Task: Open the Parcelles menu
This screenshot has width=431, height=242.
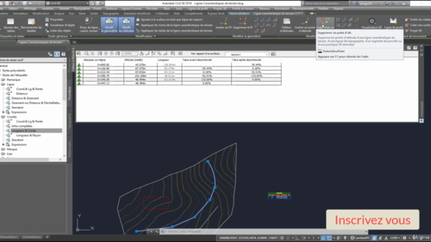Action: pos(152,9)
